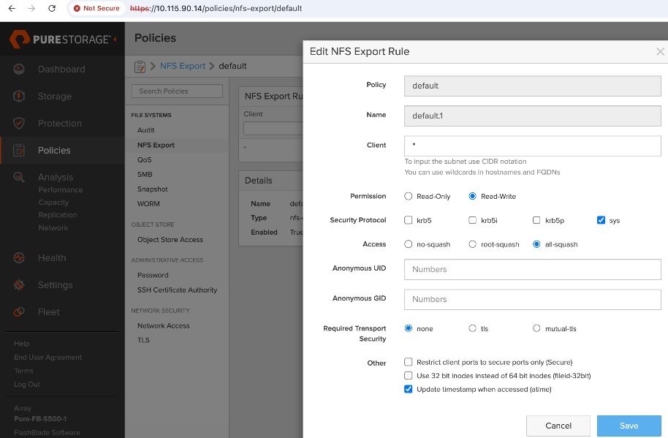Choose root-squash access option
Screen dimensions: 668x438
pos(473,244)
